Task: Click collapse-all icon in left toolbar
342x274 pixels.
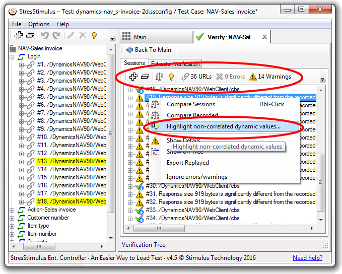Action: point(30,35)
